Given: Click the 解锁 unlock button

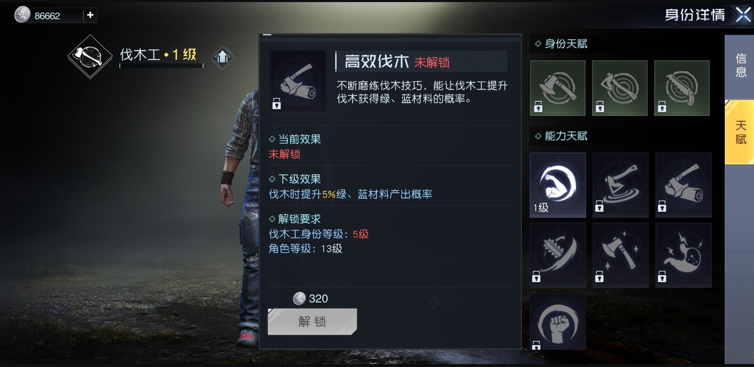Looking at the screenshot, I should 312,322.
